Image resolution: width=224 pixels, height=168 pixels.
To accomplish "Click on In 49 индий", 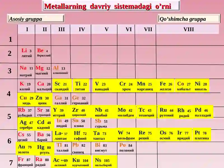I will 62,123.
